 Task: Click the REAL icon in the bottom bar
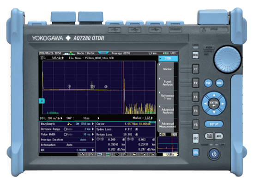pos(99,154)
